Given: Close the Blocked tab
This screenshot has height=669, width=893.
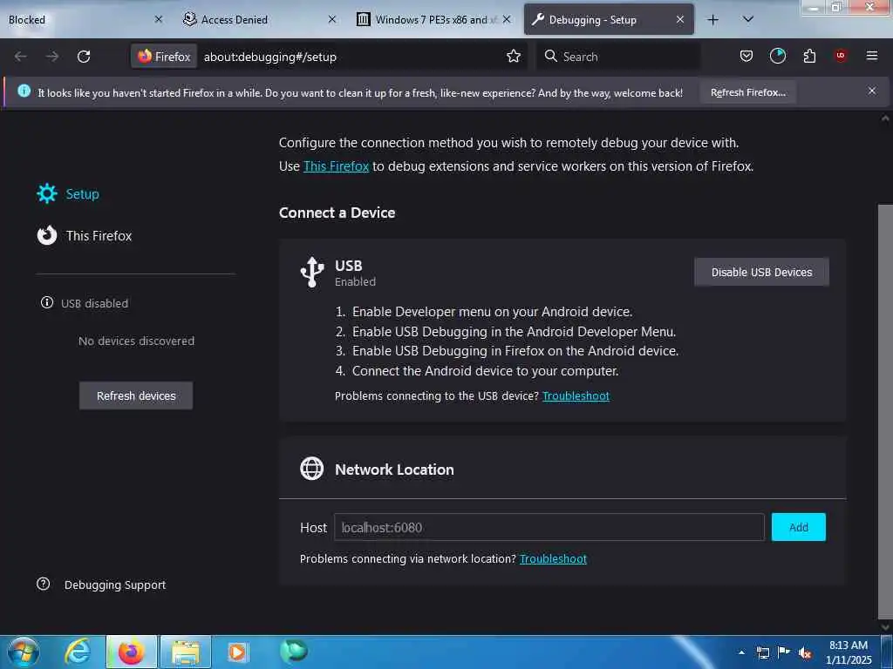Looking at the screenshot, I should 159,19.
